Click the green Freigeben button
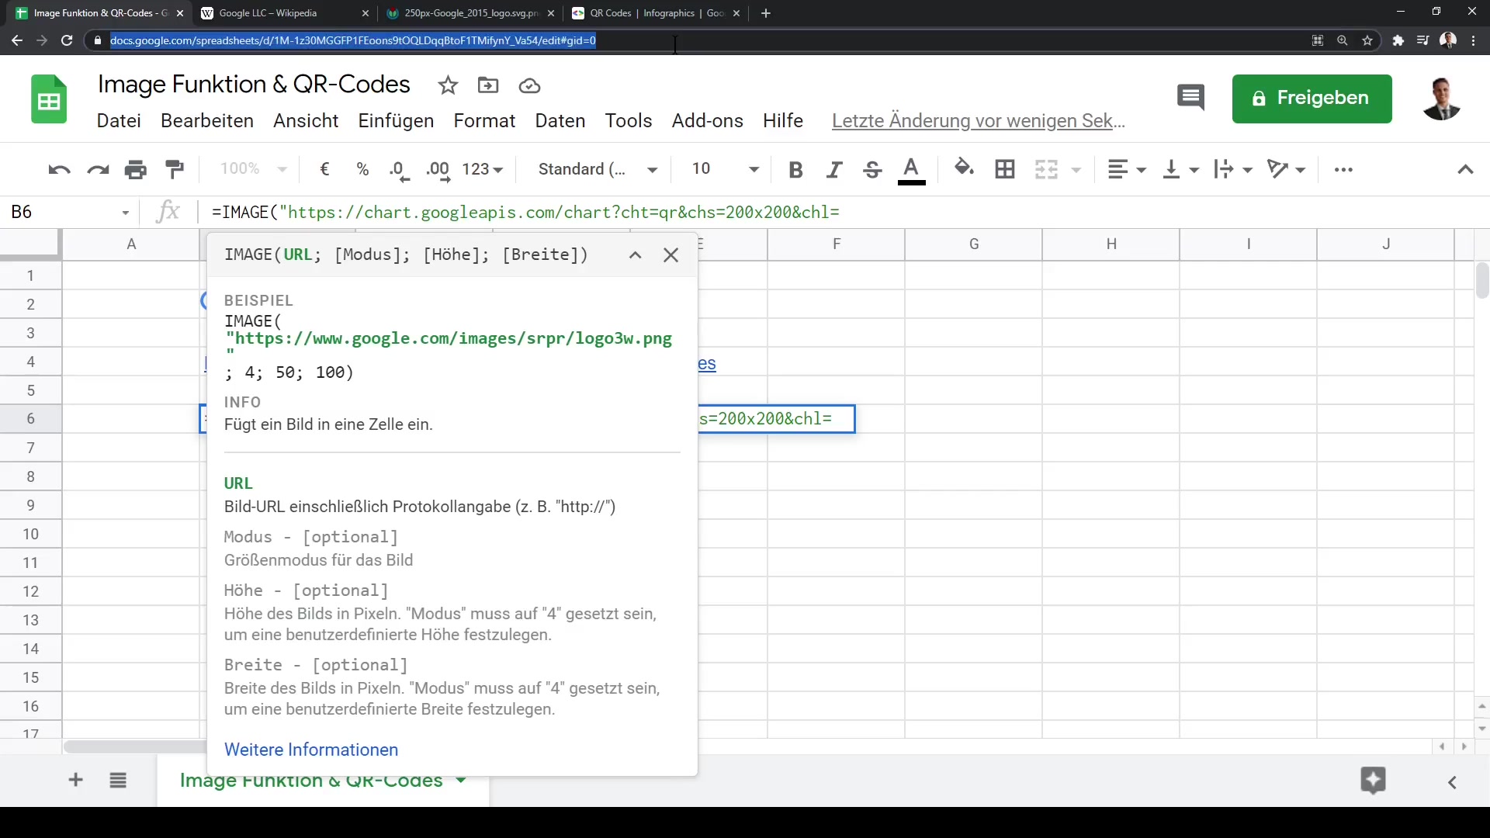This screenshot has height=838, width=1490. 1312,99
